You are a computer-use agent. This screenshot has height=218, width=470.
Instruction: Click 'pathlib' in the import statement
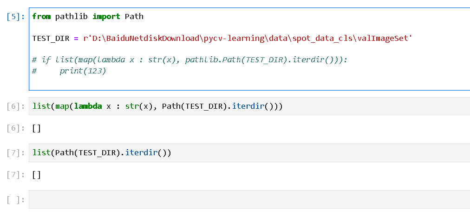(x=72, y=16)
